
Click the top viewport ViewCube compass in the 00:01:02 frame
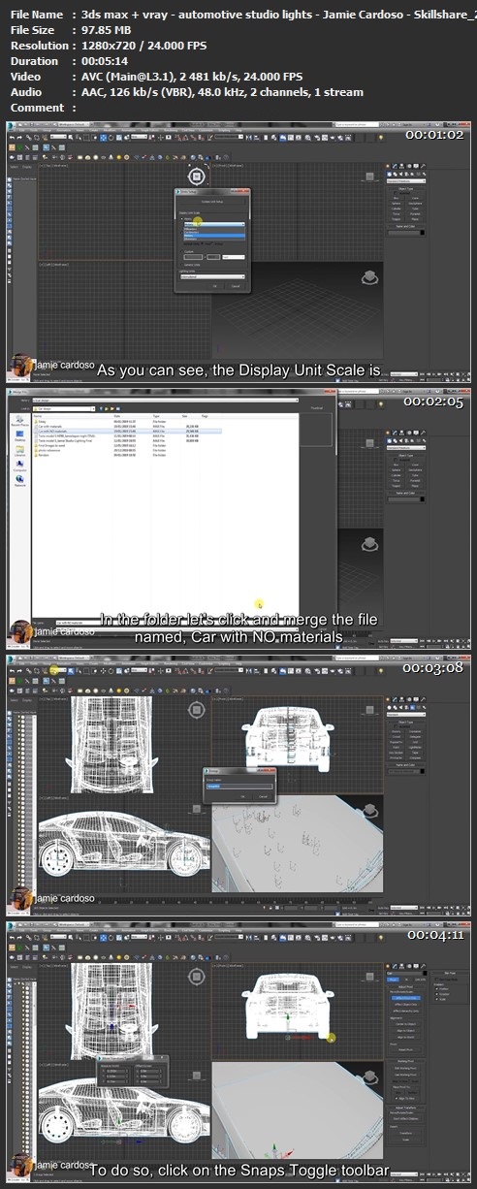pyautogui.click(x=196, y=177)
